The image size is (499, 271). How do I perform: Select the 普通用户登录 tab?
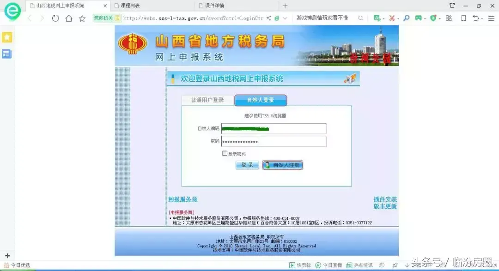(x=207, y=100)
